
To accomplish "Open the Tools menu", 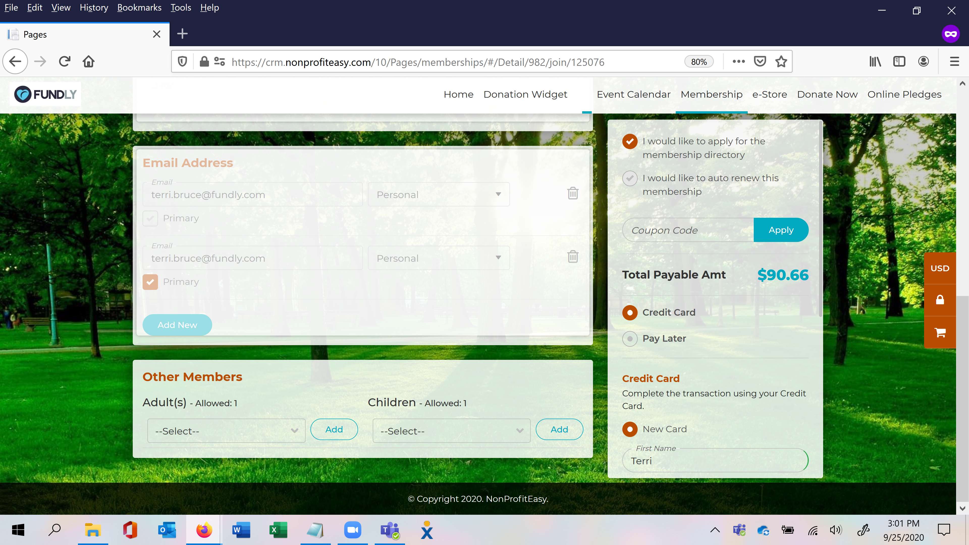I will tap(181, 8).
